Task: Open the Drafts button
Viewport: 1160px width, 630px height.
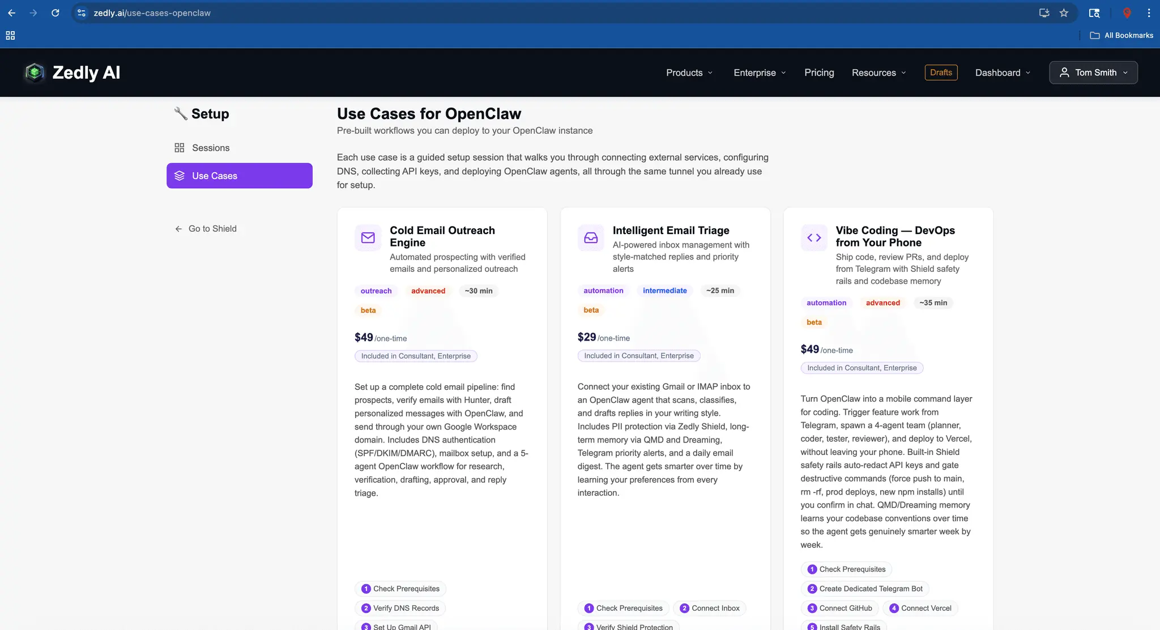Action: click(941, 73)
